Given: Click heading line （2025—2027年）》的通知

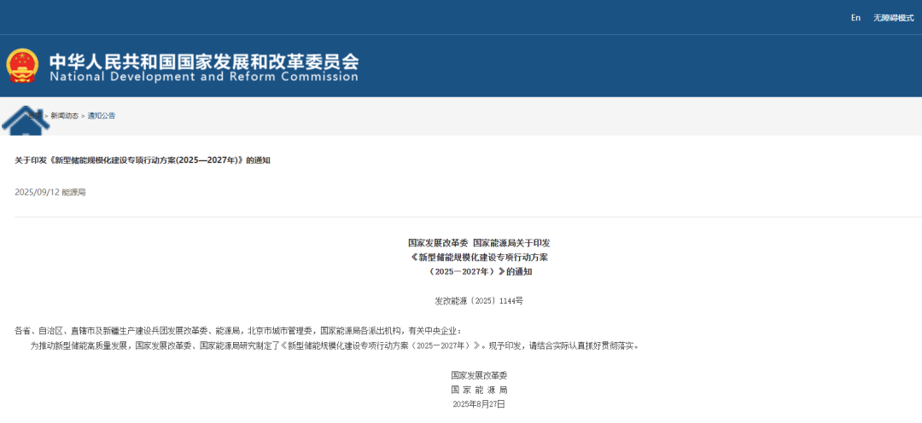Looking at the screenshot, I should pyautogui.click(x=479, y=272).
